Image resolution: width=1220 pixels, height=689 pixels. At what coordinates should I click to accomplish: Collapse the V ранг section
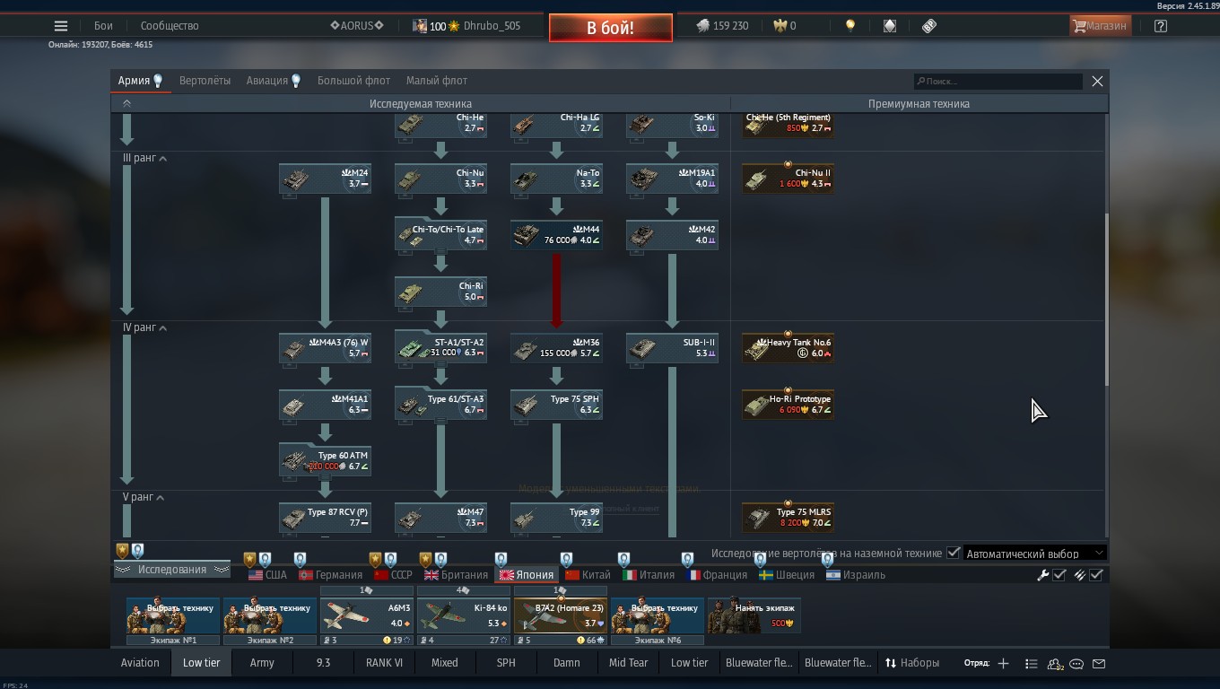[143, 497]
